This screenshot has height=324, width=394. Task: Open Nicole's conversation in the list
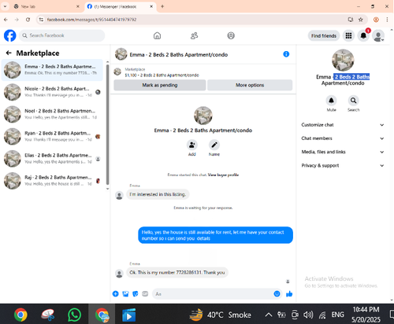coord(52,92)
